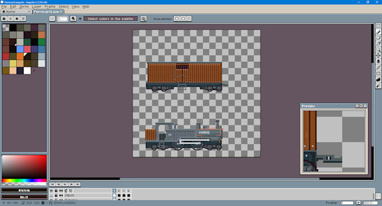
Task: Open the Sprite menu
Action: coord(24,7)
